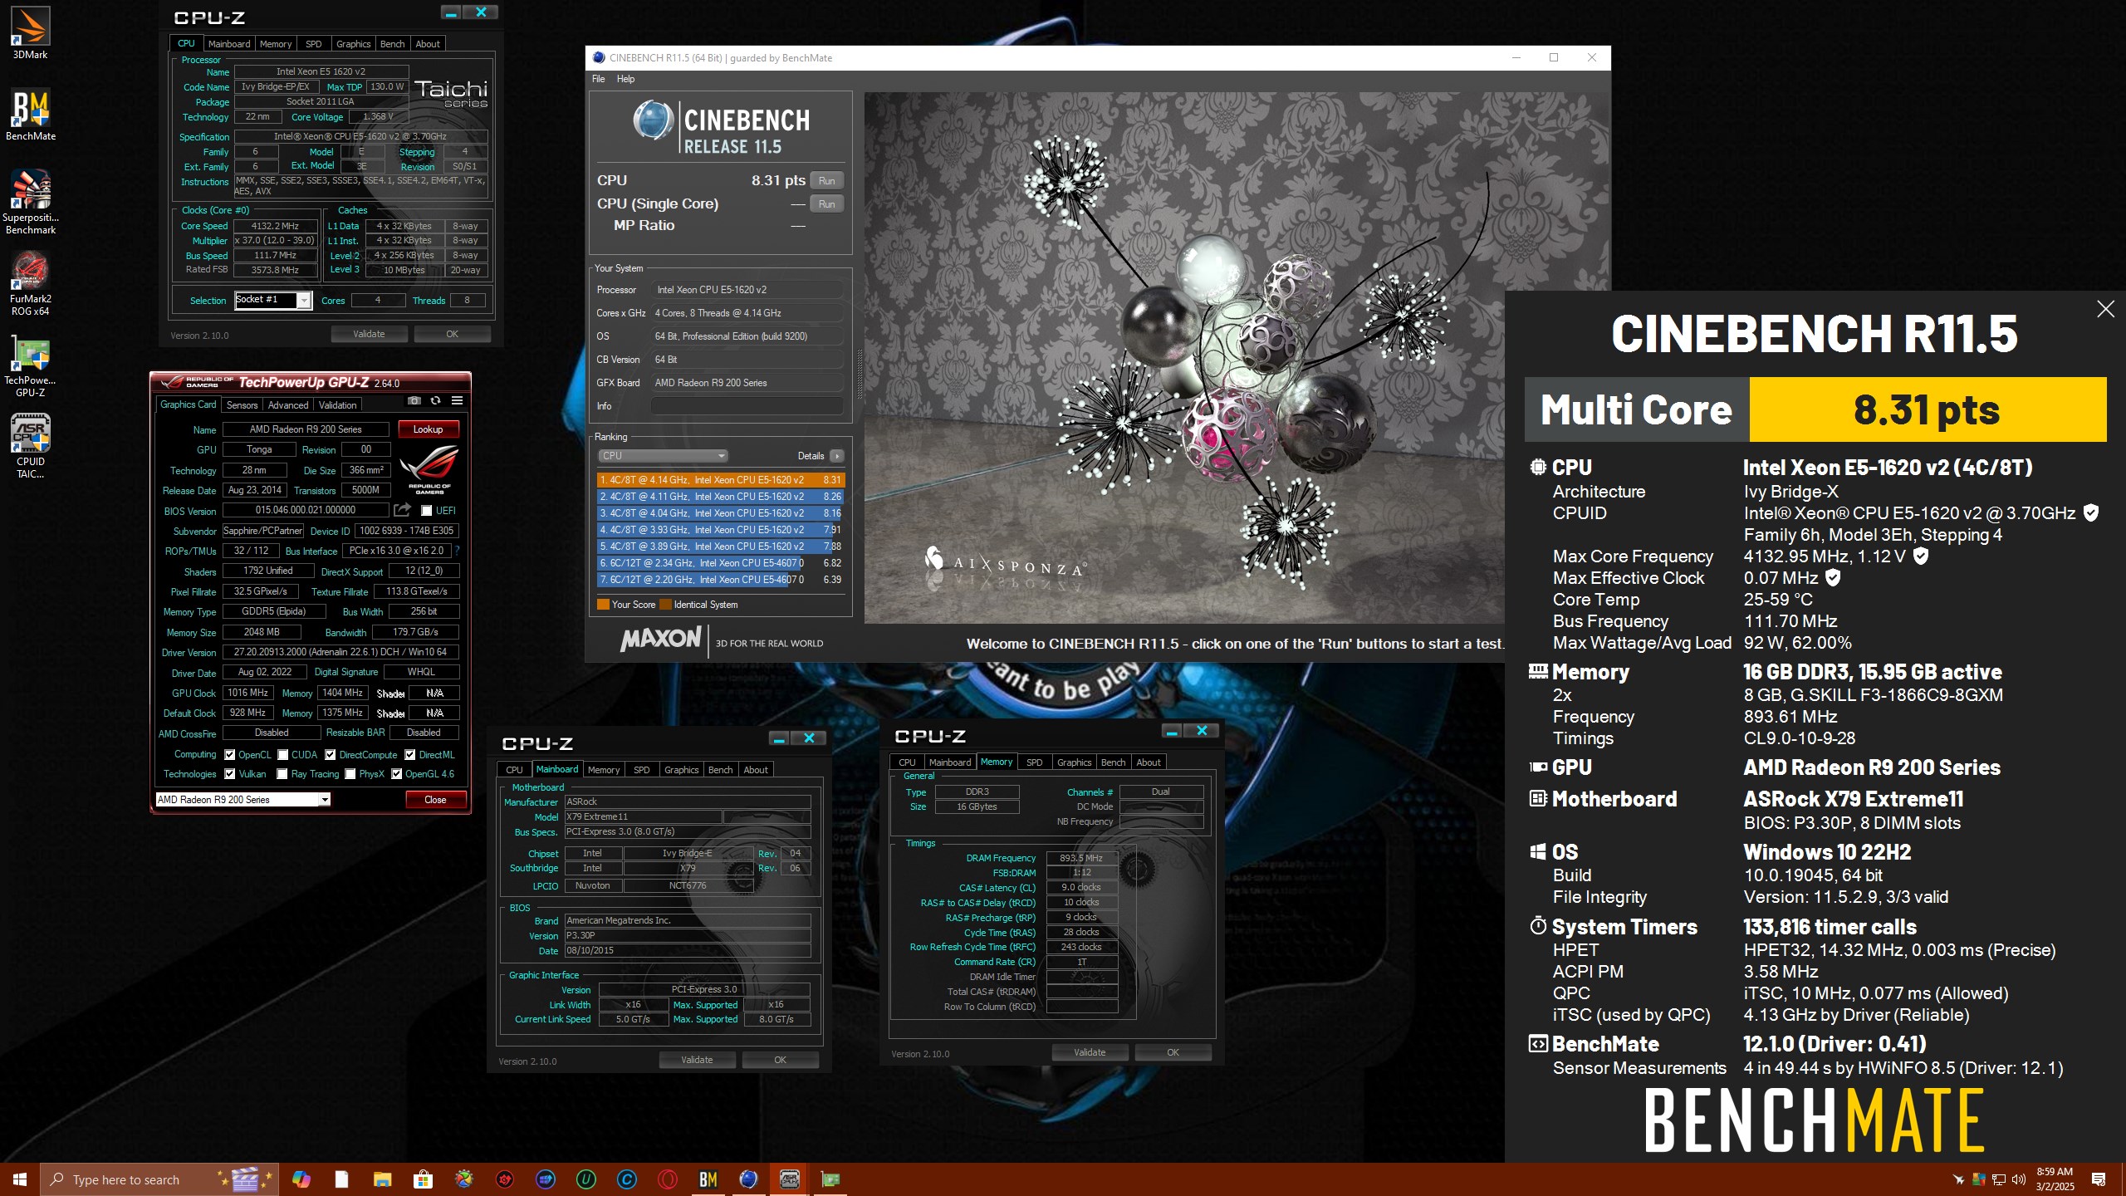Viewport: 2126px width, 1196px height.
Task: Toggle the UEFI checkbox in GPU-Z
Action: 427,511
